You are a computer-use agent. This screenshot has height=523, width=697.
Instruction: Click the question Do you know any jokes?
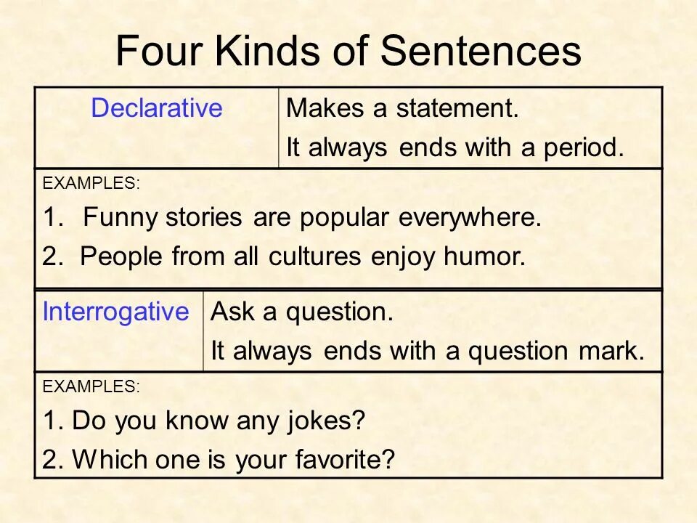[x=204, y=421]
